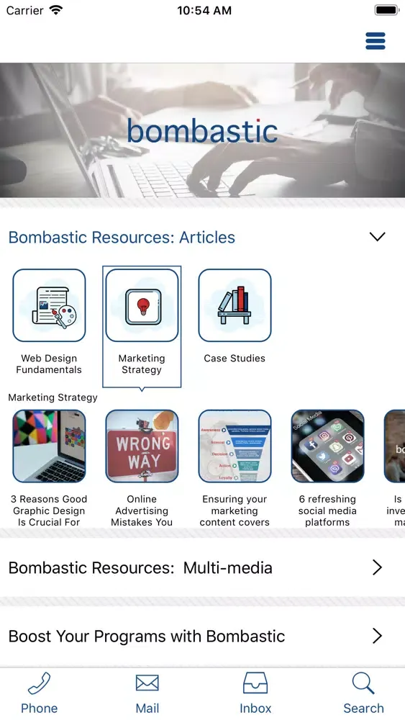Viewport: 405px width, 720px height.
Task: Click the Bombastic Resources: Articles heading
Action: (x=122, y=238)
